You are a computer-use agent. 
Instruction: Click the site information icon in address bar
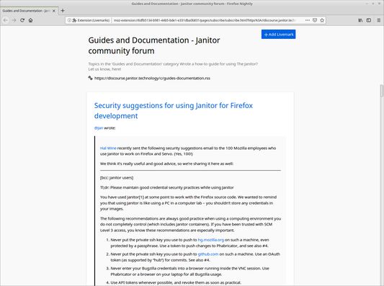(69, 20)
